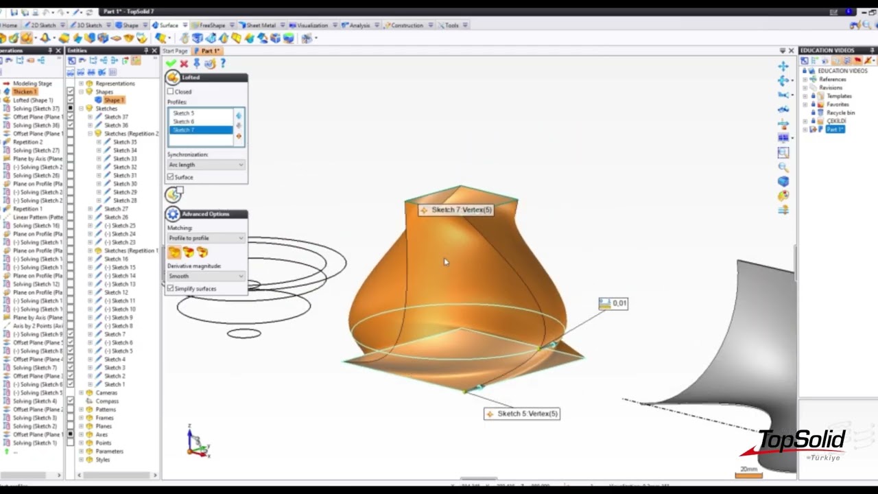The height and width of the screenshot is (494, 878).
Task: Click the second matching mode icon
Action: click(x=188, y=252)
